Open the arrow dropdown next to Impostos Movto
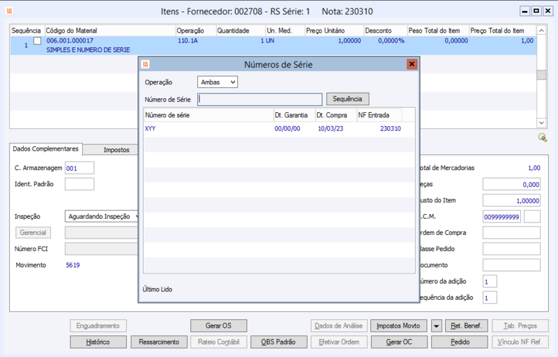This screenshot has width=558, height=357. coord(437,326)
